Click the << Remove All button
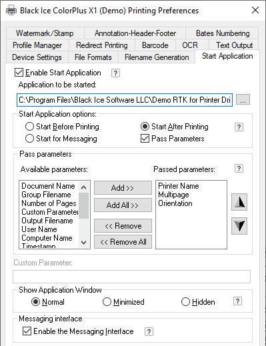This screenshot has height=346, width=266. (123, 242)
